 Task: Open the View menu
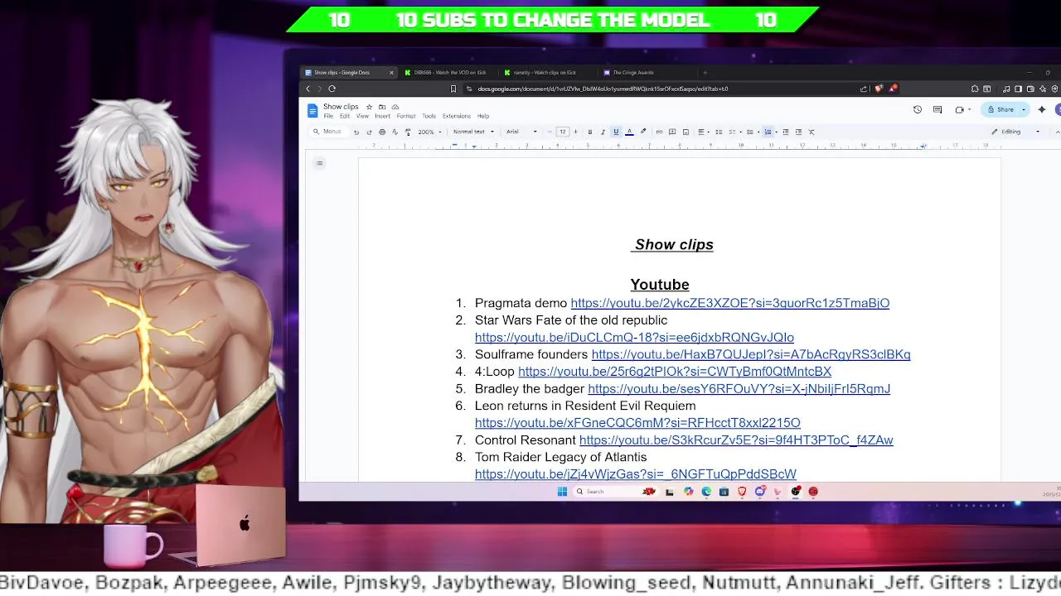pyautogui.click(x=362, y=116)
